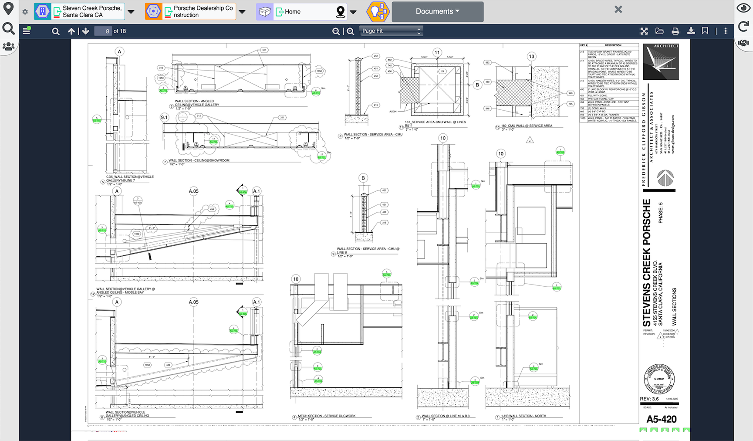Go to previous page

coord(71,31)
